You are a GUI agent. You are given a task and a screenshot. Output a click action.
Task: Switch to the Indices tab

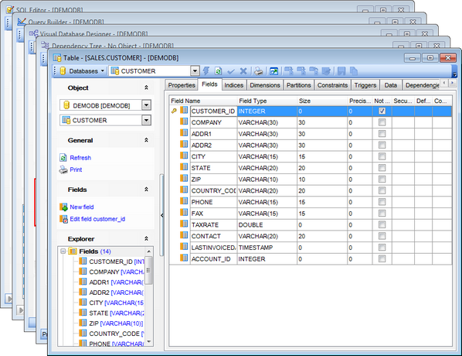tap(234, 85)
